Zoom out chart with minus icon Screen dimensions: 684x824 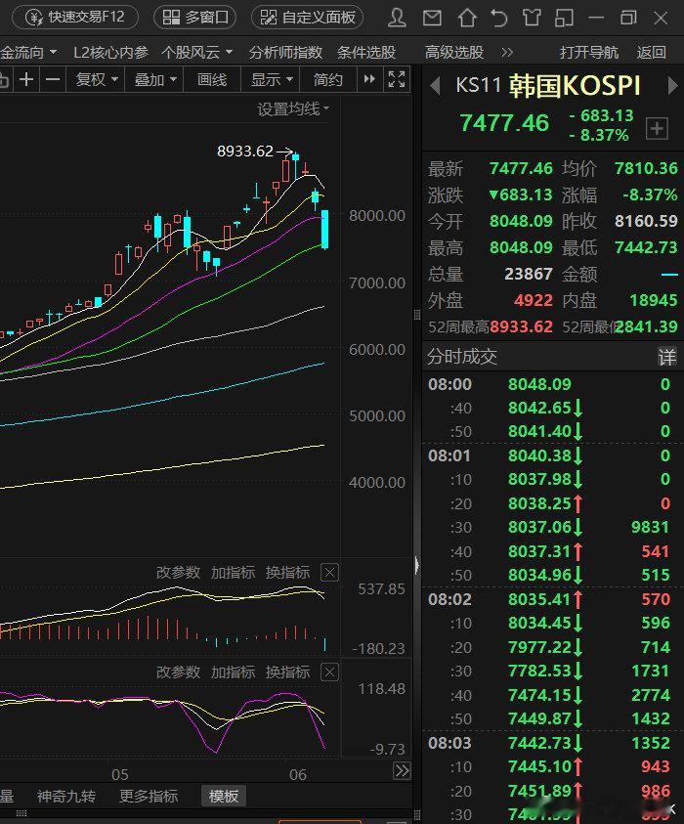coord(53,80)
